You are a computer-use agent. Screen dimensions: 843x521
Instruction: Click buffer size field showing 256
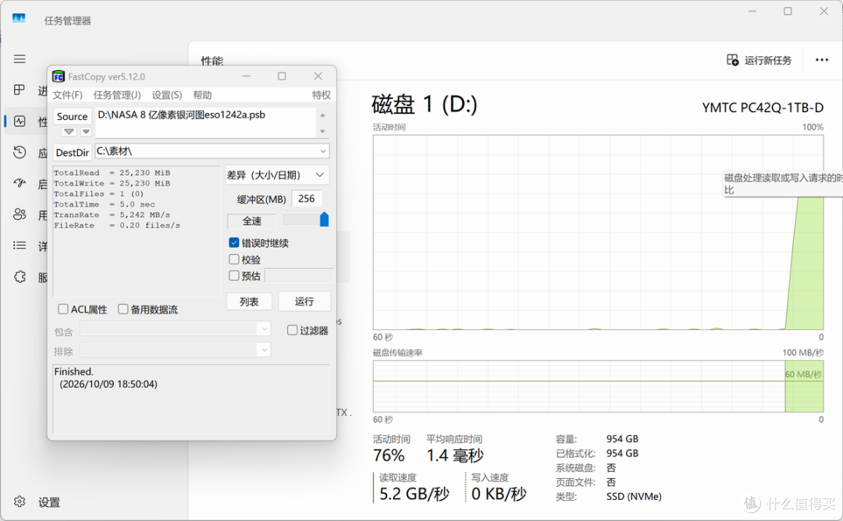pyautogui.click(x=307, y=199)
